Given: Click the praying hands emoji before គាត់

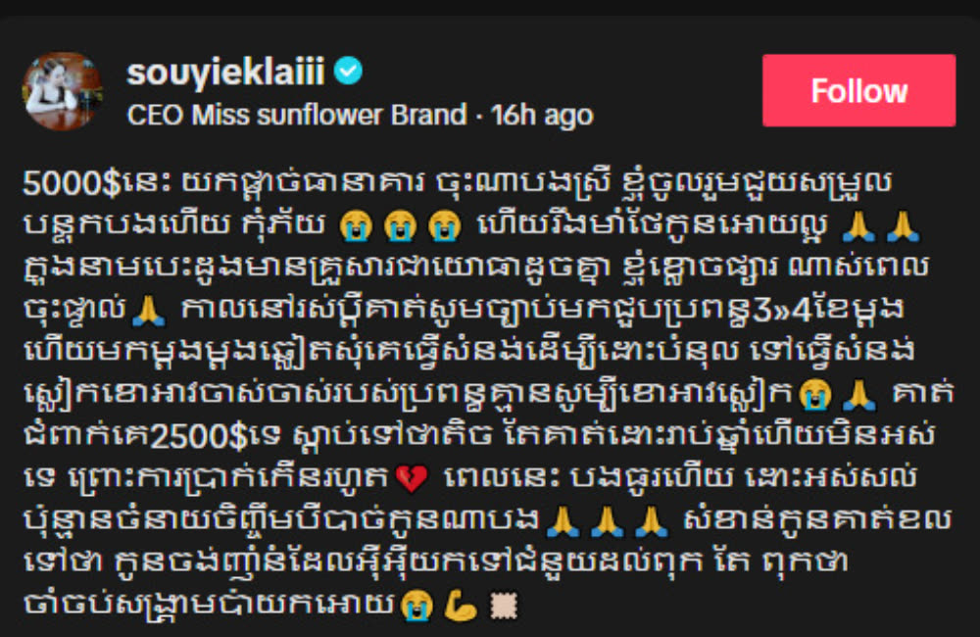Looking at the screenshot, I should point(859,395).
